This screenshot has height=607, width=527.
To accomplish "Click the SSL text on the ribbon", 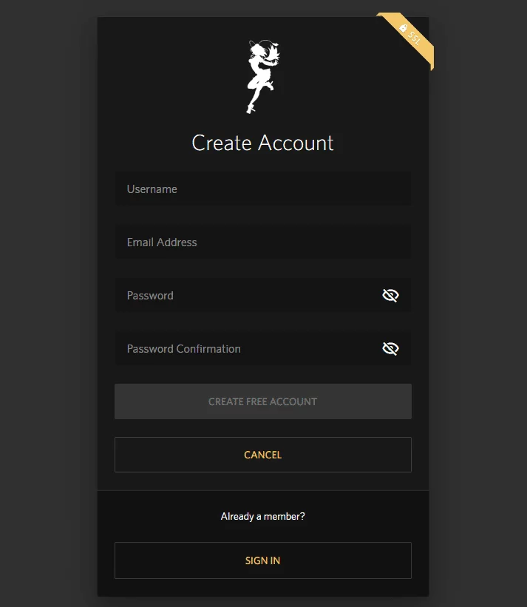I will pos(415,38).
